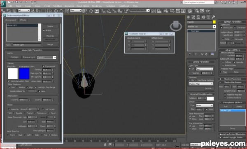Screen dimensions: 247x149
Task: Click Bind to Space Warp icon
Action: point(14,11)
